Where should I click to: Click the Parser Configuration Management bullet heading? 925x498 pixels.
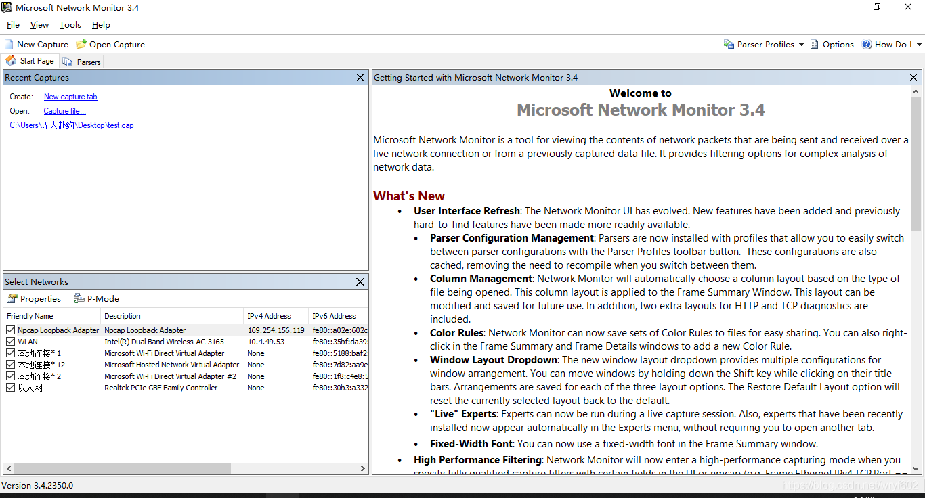(x=511, y=238)
